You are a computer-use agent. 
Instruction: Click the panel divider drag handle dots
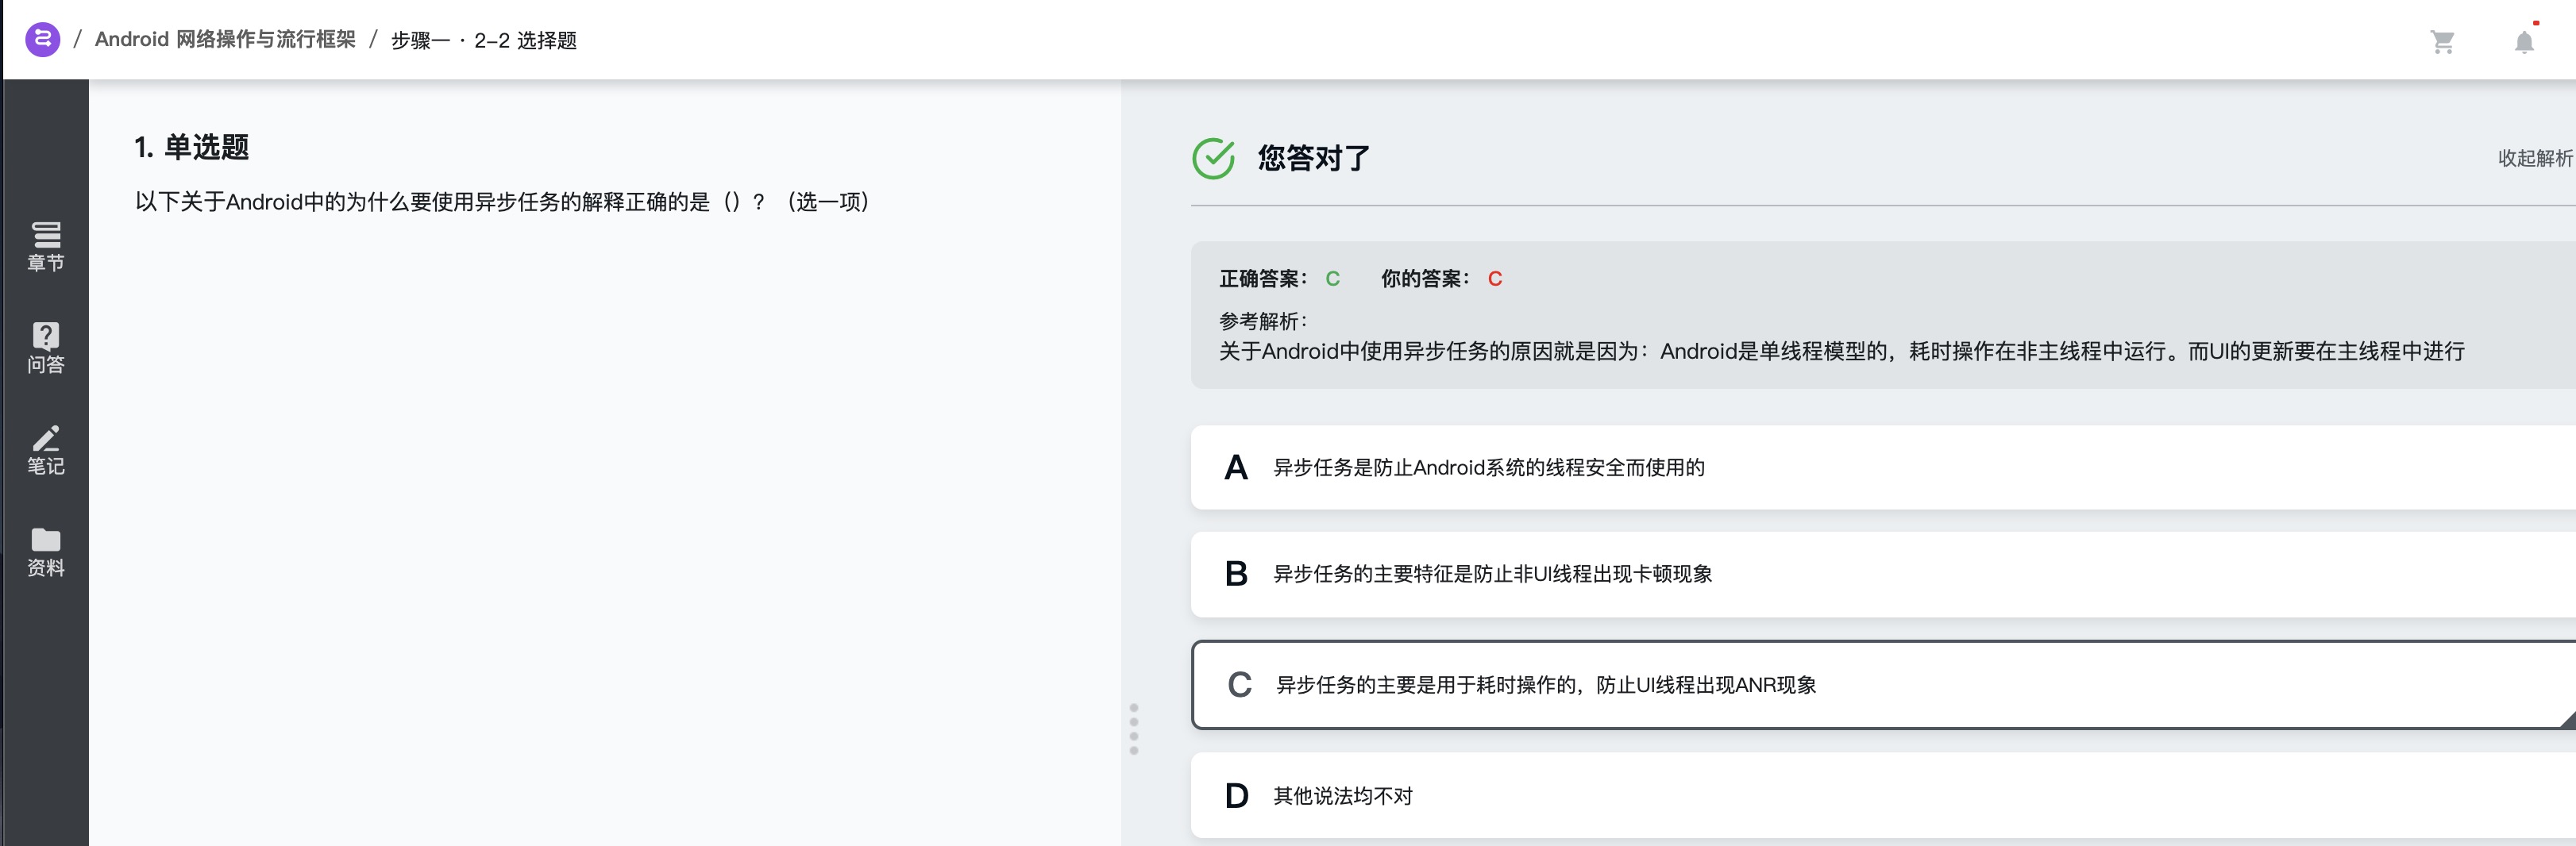pos(1133,728)
